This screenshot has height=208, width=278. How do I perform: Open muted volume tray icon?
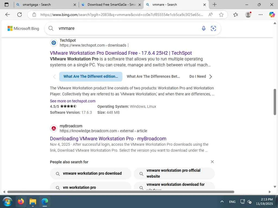(249, 201)
